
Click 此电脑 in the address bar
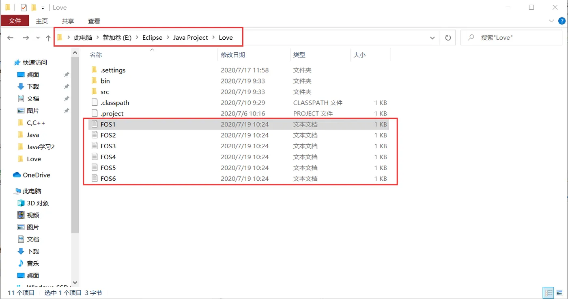click(83, 37)
